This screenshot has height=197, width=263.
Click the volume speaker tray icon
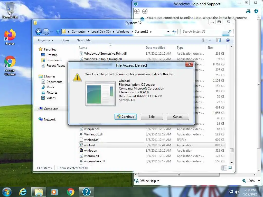(x=237, y=192)
